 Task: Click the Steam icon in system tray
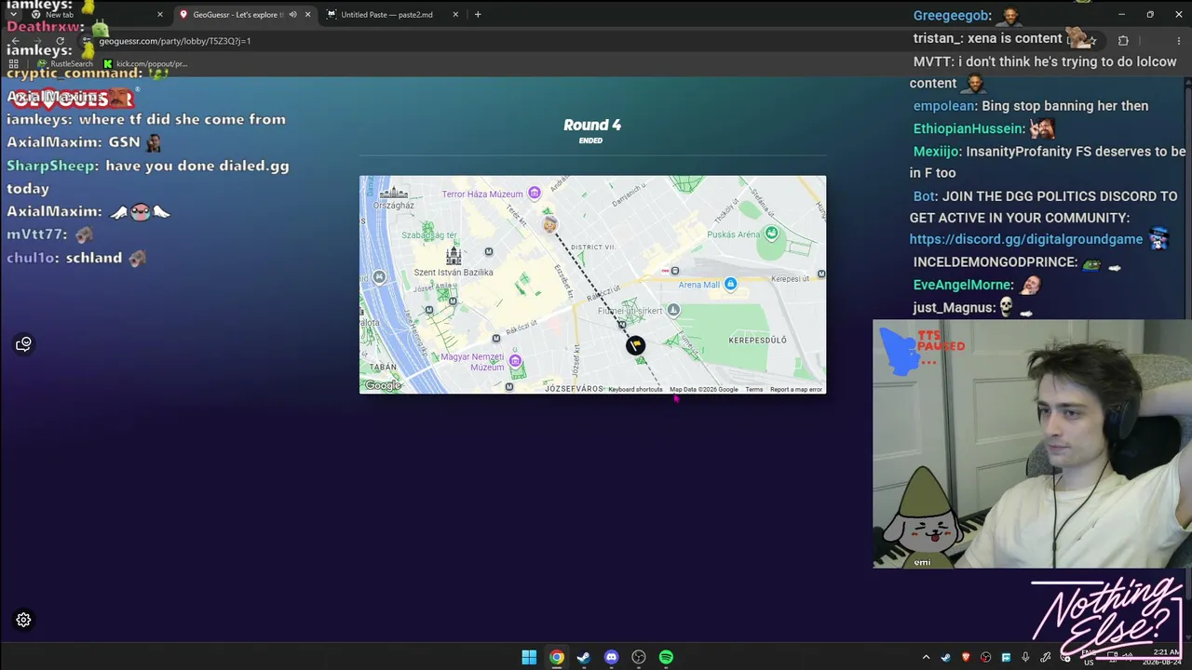[x=945, y=658]
